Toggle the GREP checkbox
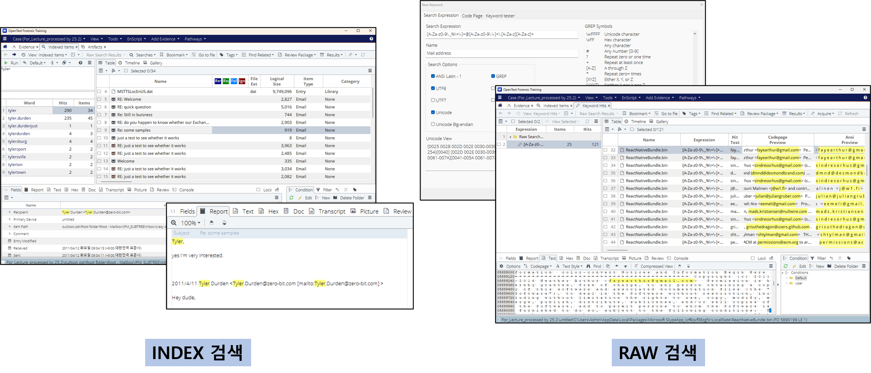Image resolution: width=871 pixels, height=373 pixels. click(x=493, y=76)
